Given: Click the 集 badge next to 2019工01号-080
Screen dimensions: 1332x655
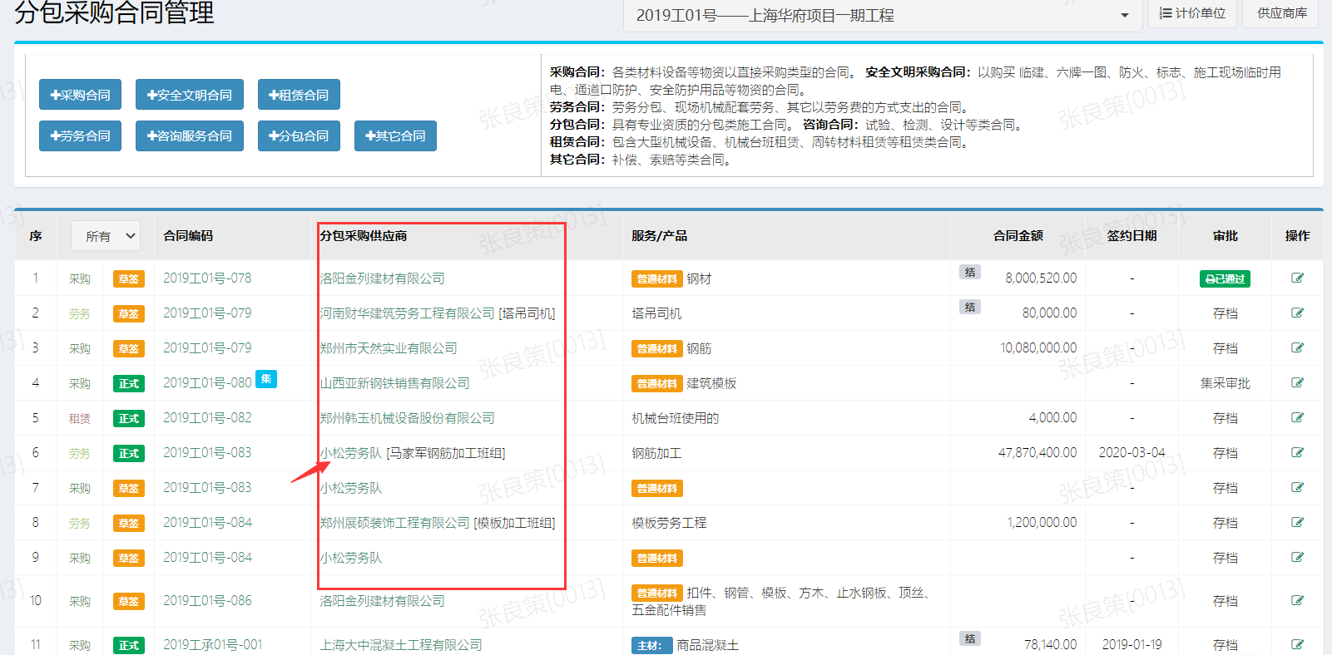Looking at the screenshot, I should click(x=266, y=379).
